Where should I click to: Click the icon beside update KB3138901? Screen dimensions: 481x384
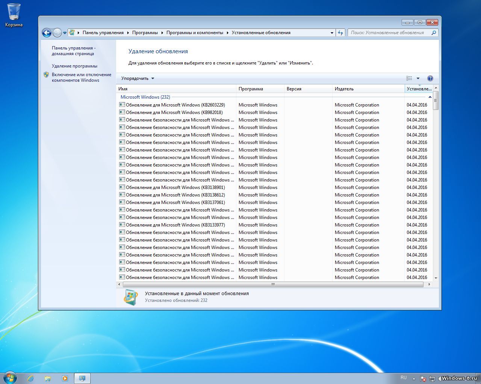(x=122, y=187)
